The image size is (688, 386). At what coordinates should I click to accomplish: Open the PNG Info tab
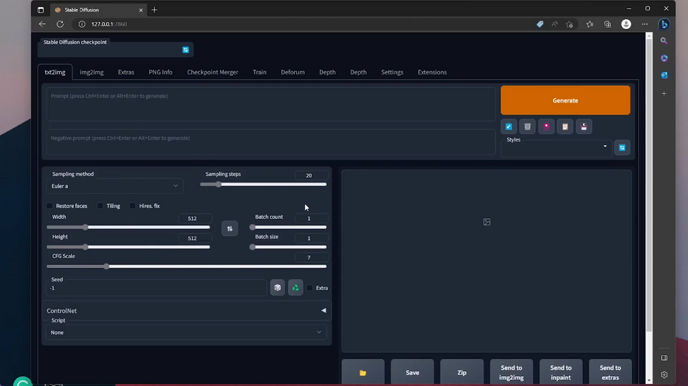[x=161, y=73]
